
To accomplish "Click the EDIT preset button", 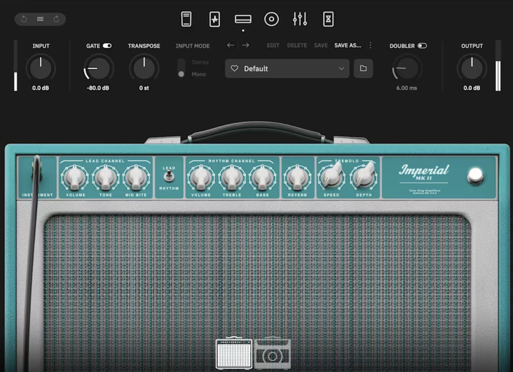I will [273, 46].
